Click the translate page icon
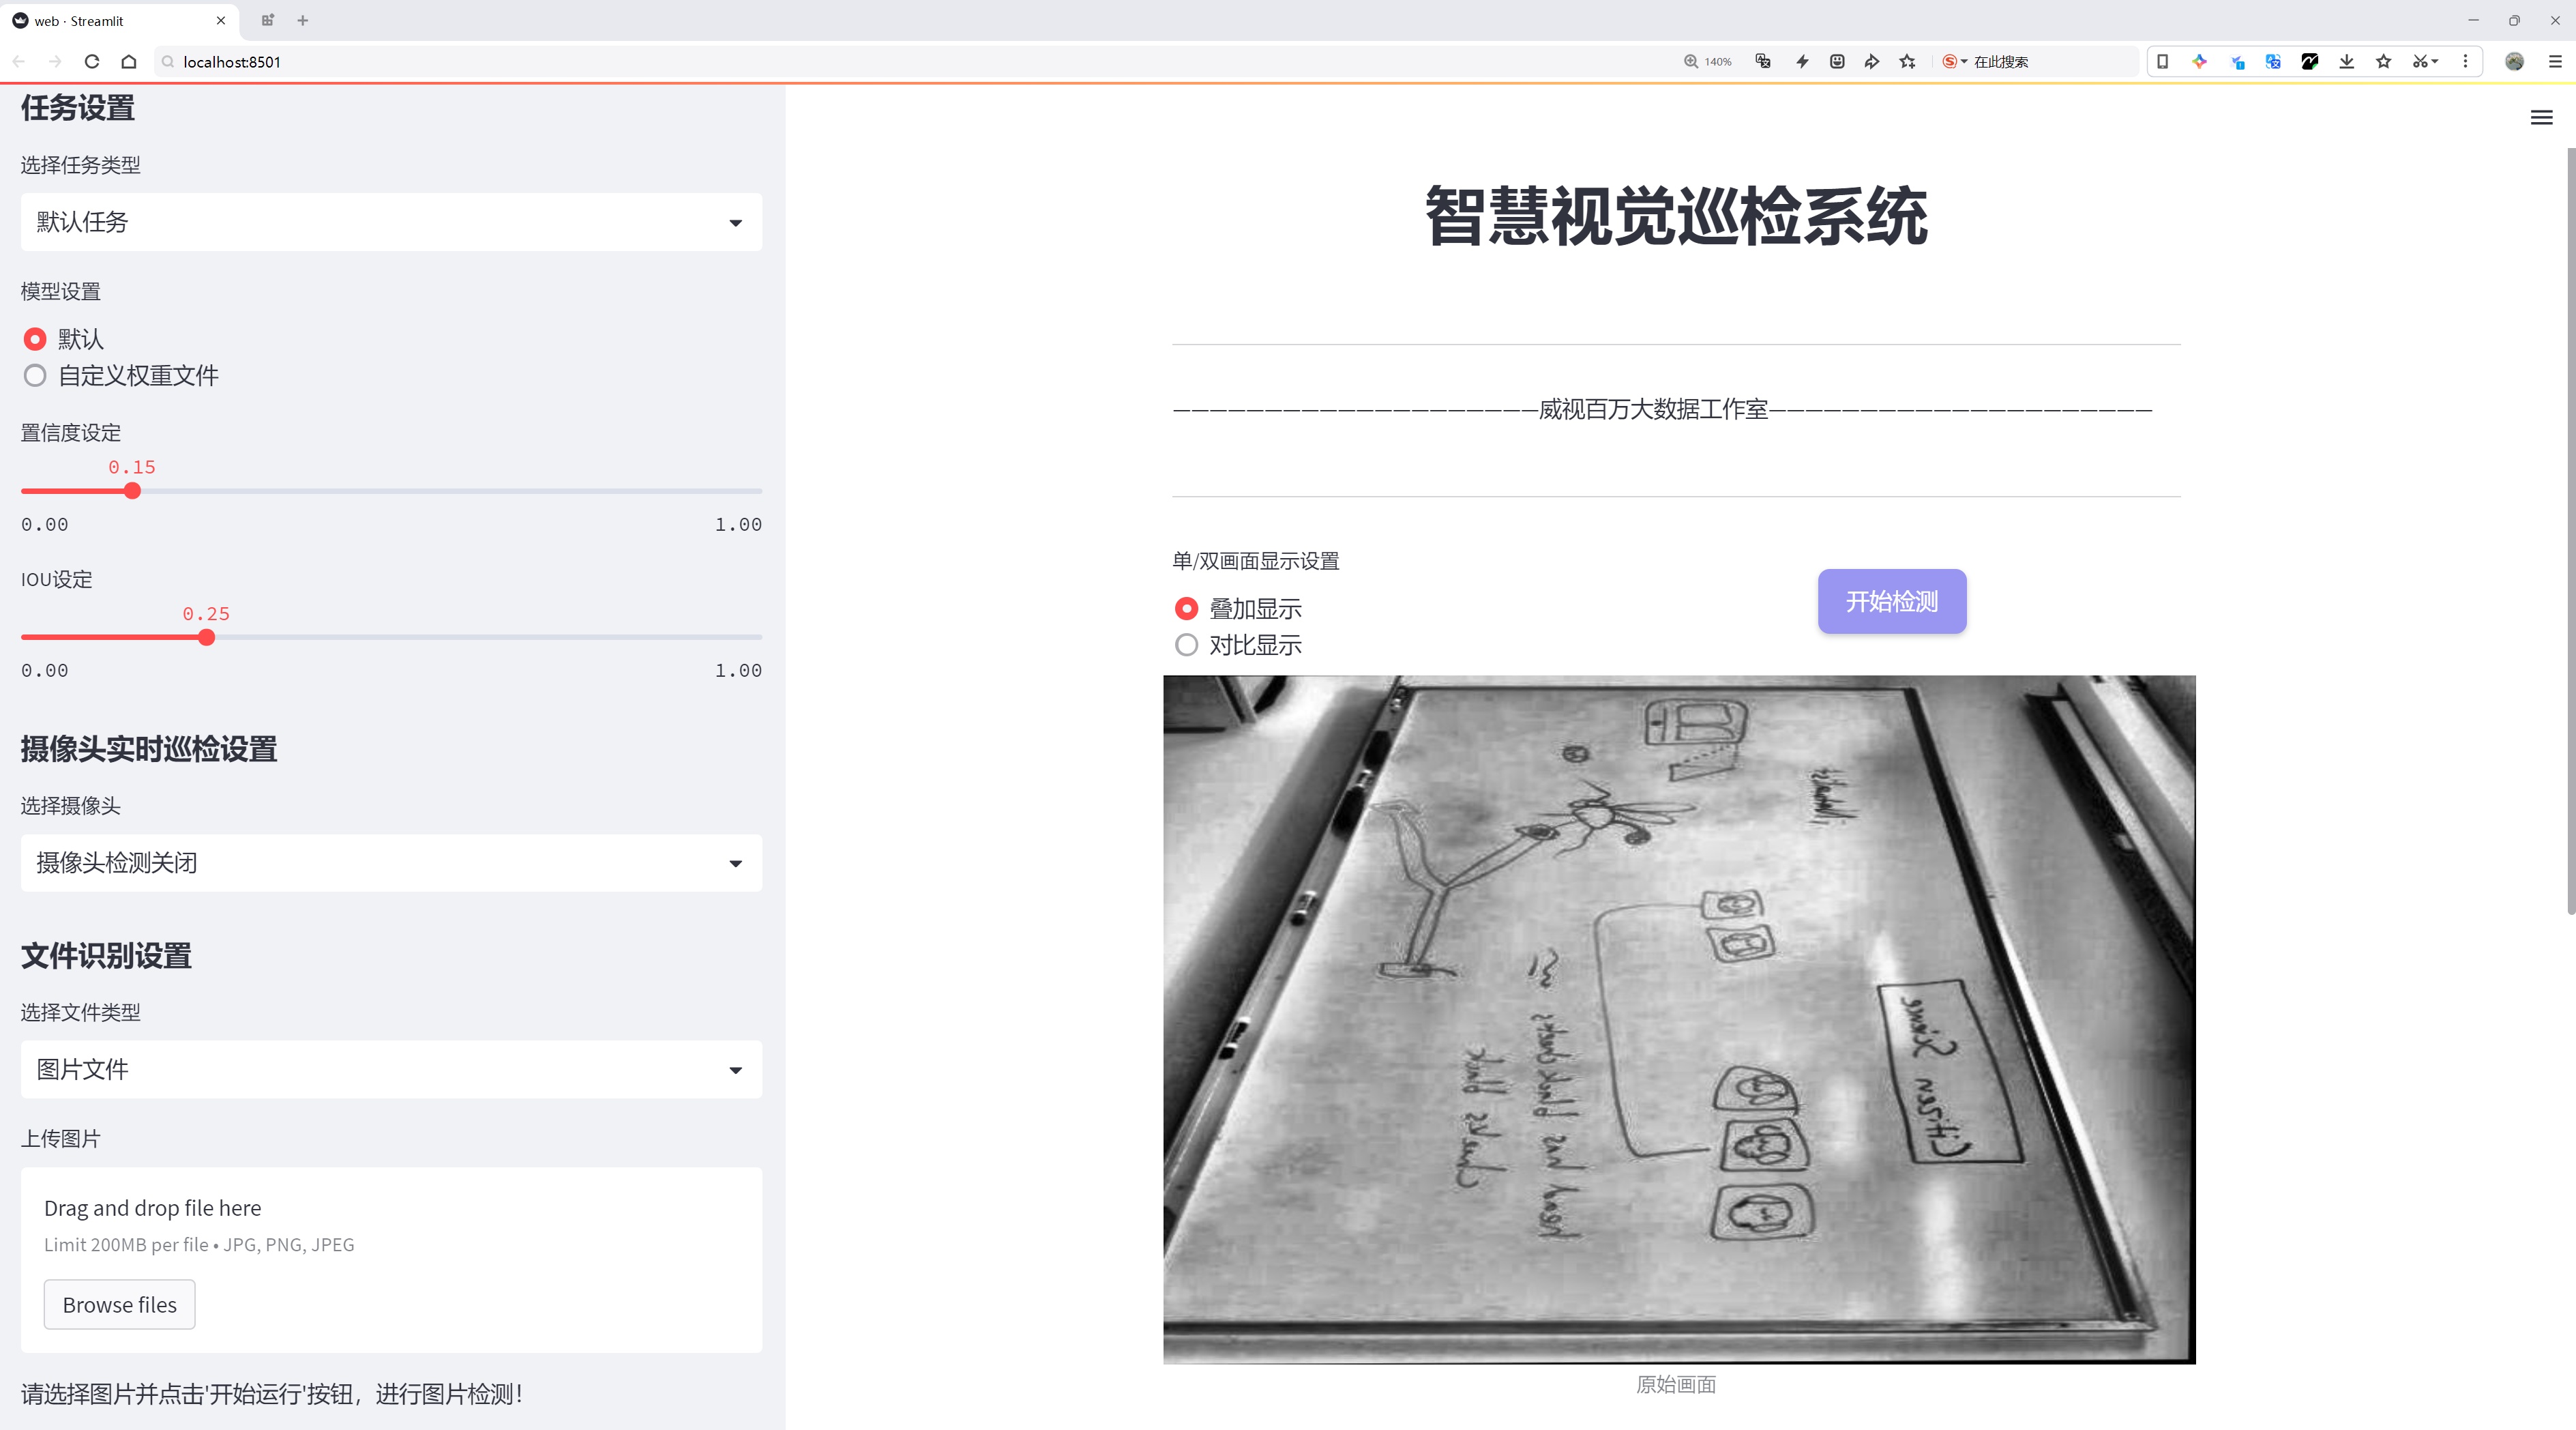This screenshot has height=1430, width=2576. (1763, 62)
